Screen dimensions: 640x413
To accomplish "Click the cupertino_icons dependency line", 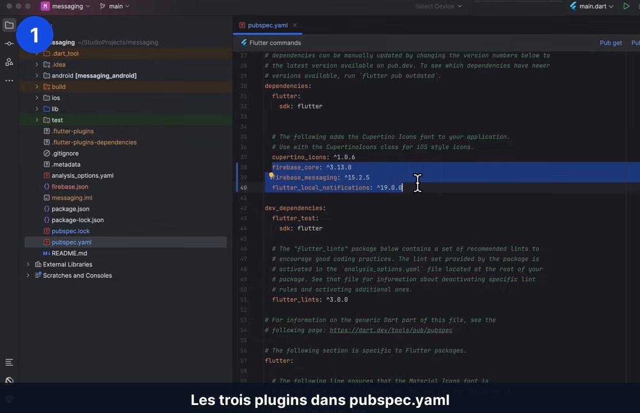I will (x=313, y=157).
